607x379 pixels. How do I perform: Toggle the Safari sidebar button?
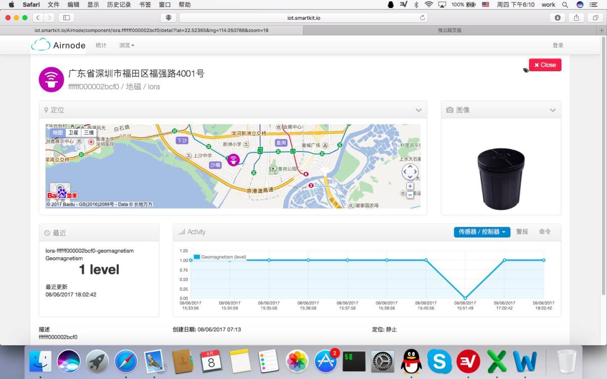pos(66,18)
